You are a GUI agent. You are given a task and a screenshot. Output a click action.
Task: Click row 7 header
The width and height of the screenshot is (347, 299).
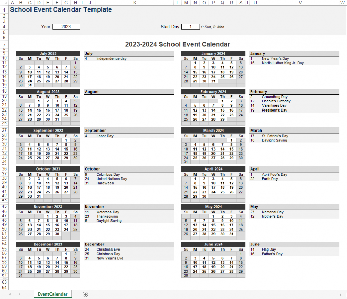tap(4, 45)
